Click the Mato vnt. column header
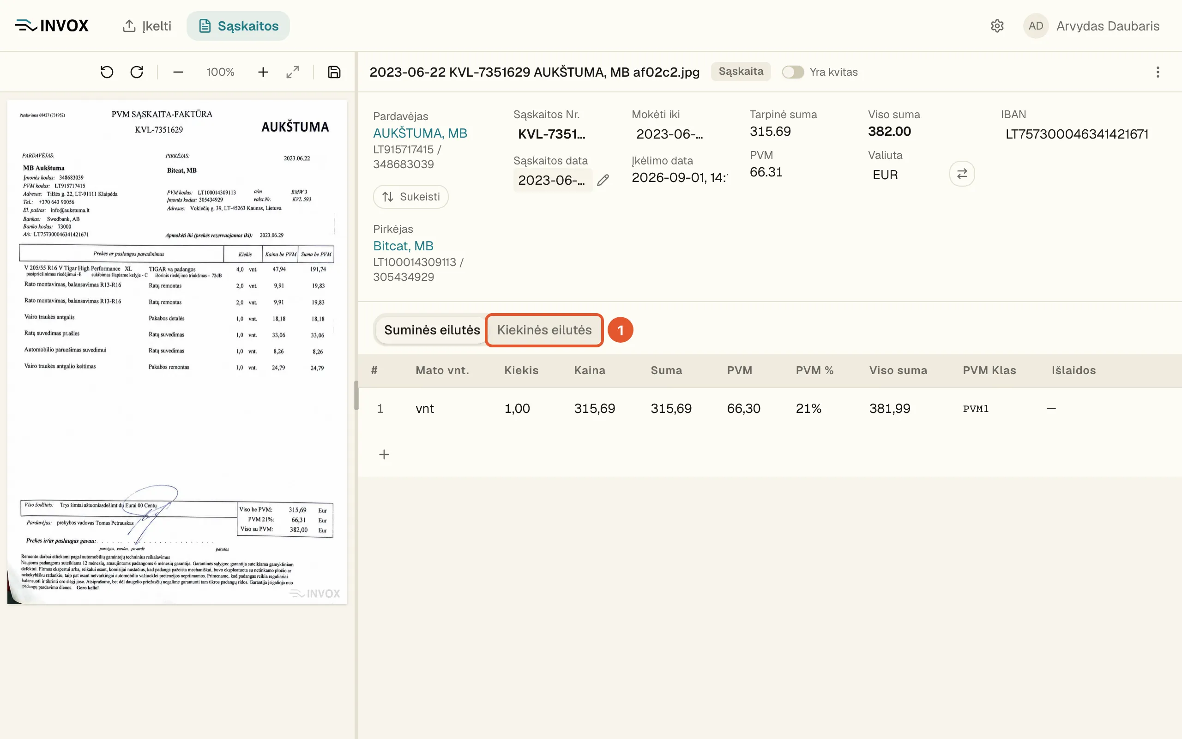Screen dimensions: 1182x739 tap(442, 370)
